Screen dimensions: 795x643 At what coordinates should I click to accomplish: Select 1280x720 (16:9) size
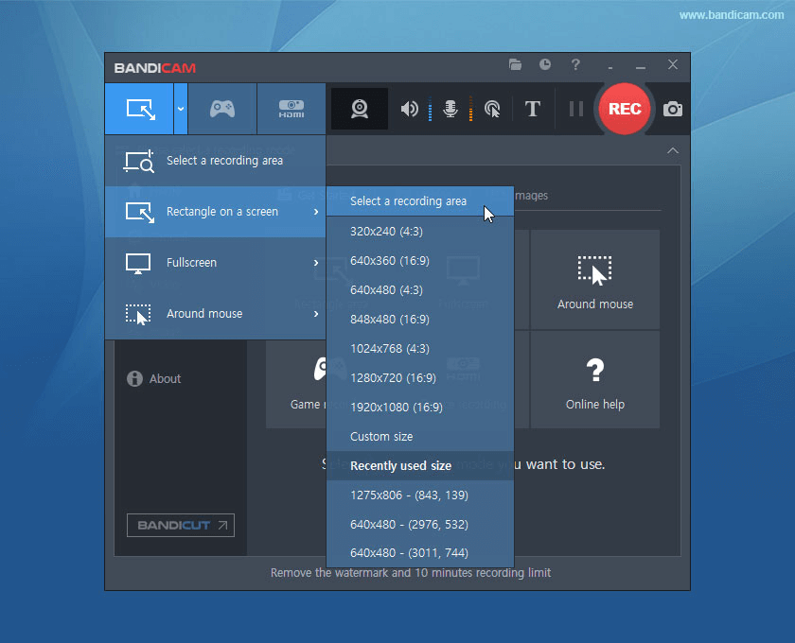pyautogui.click(x=420, y=378)
